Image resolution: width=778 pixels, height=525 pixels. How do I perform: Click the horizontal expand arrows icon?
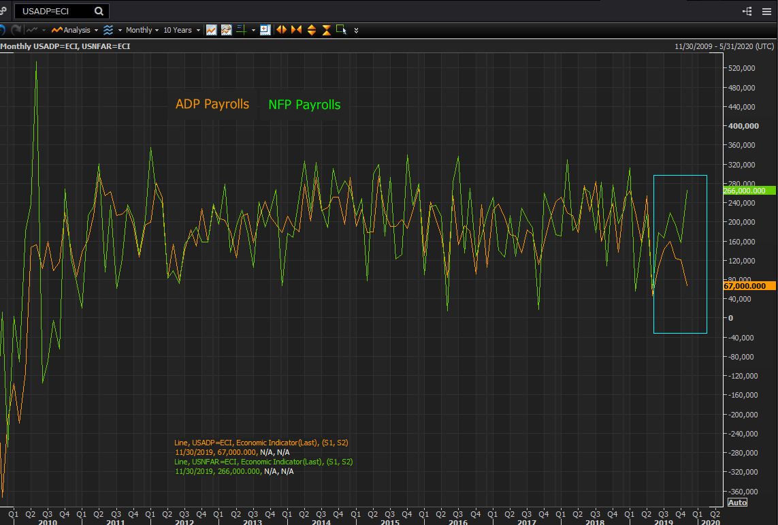pos(281,30)
